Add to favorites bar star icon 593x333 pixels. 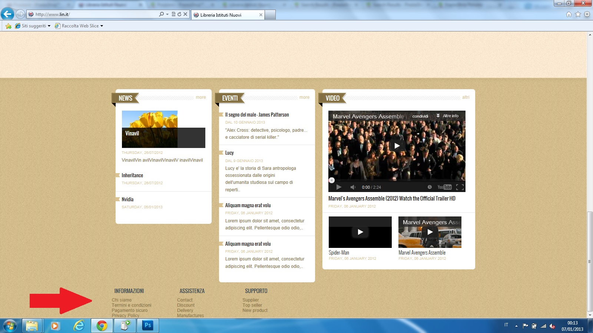coord(9,26)
